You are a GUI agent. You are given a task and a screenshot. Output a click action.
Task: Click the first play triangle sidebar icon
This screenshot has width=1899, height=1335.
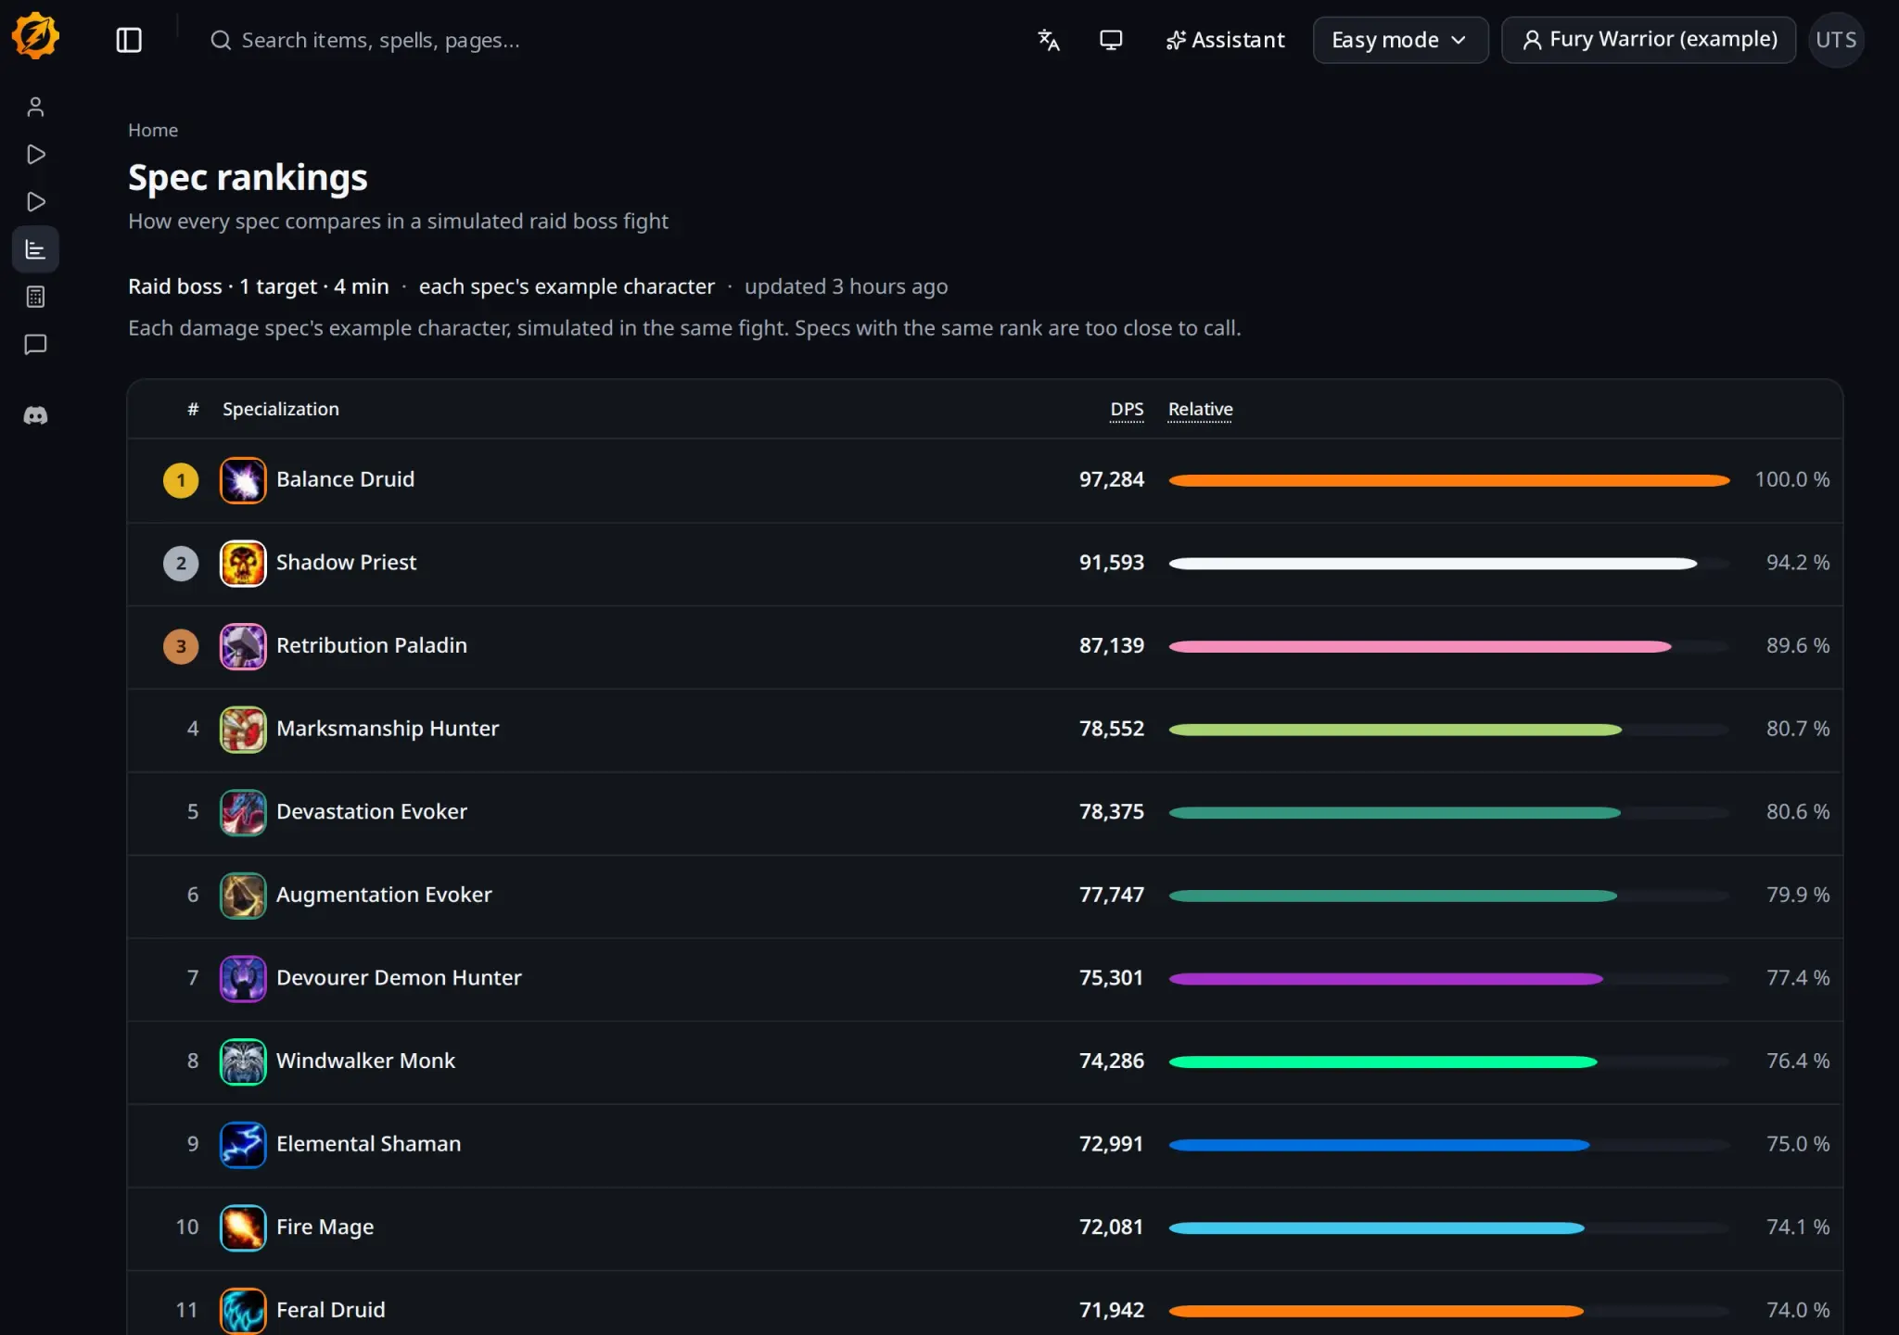[35, 154]
